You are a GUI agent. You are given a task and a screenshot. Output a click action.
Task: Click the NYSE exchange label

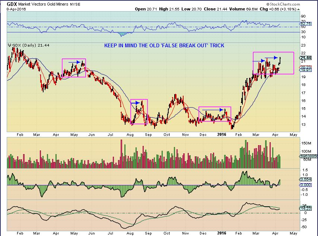pos(75,4)
